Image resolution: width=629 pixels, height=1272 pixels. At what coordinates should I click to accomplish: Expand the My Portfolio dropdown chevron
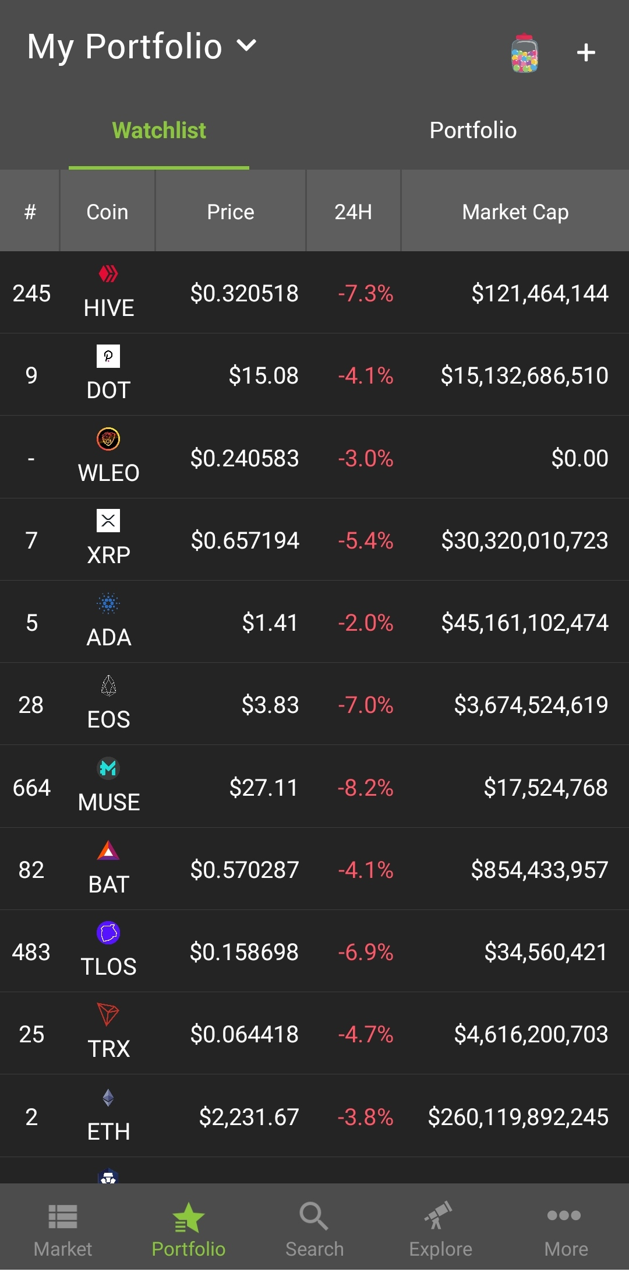(x=247, y=45)
